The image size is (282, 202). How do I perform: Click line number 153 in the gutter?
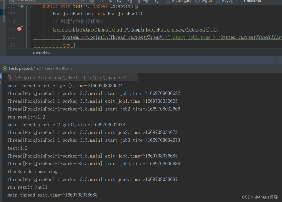[x=11, y=21]
